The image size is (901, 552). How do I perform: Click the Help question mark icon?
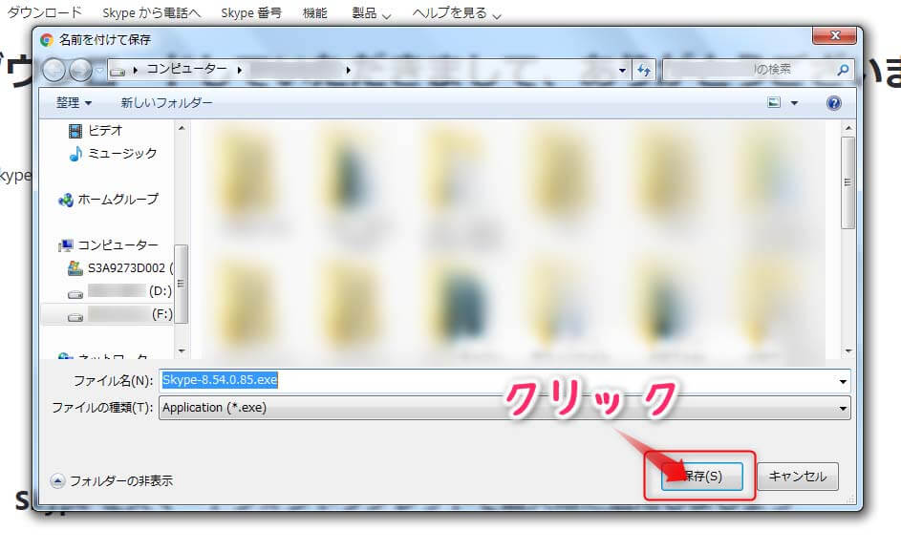click(x=832, y=102)
